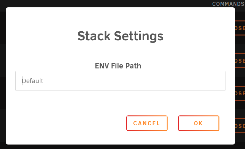
Task: Click third partially hidden 'OSE' button at right edge
Action: (240, 93)
